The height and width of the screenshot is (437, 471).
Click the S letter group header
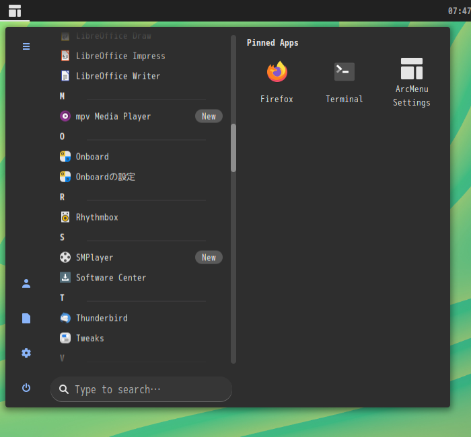[62, 237]
